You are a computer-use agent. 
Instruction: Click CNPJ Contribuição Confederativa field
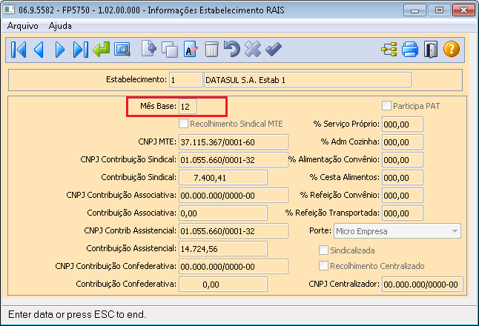pos(234,267)
